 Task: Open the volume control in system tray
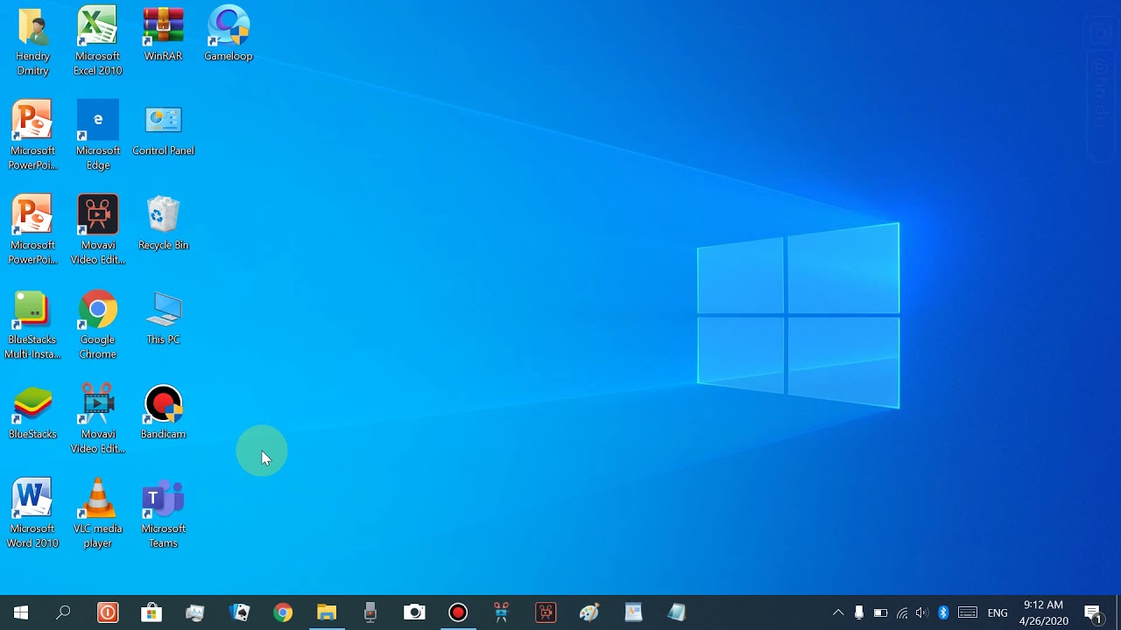(x=921, y=612)
